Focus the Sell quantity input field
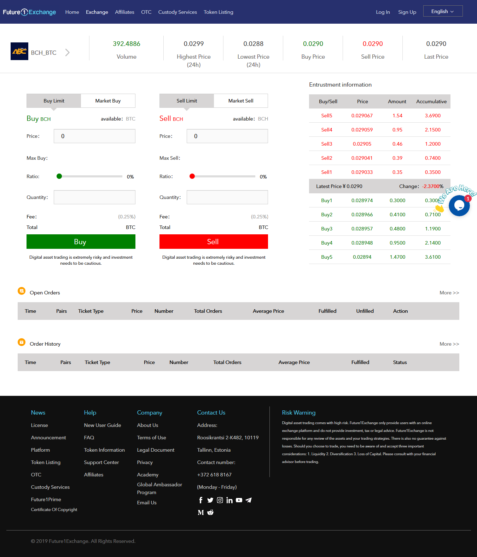This screenshot has width=477, height=557. pos(227,197)
